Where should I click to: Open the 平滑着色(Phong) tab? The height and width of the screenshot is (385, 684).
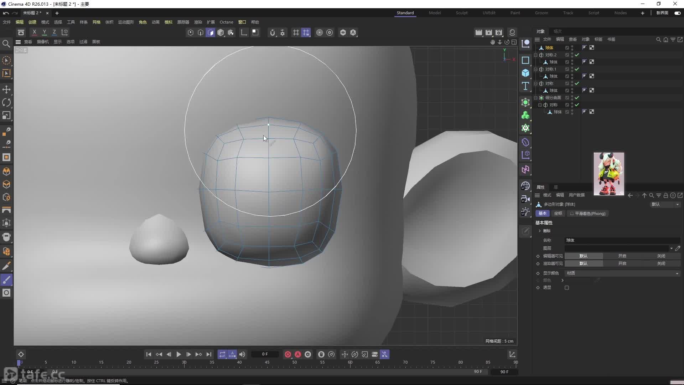(x=588, y=214)
